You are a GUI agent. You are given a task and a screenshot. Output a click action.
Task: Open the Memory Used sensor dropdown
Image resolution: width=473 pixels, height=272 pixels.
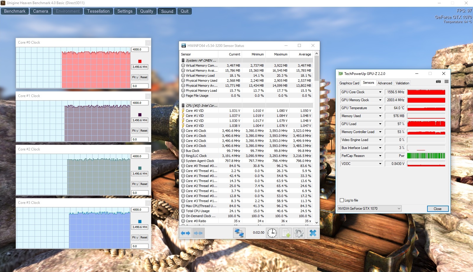pos(380,116)
